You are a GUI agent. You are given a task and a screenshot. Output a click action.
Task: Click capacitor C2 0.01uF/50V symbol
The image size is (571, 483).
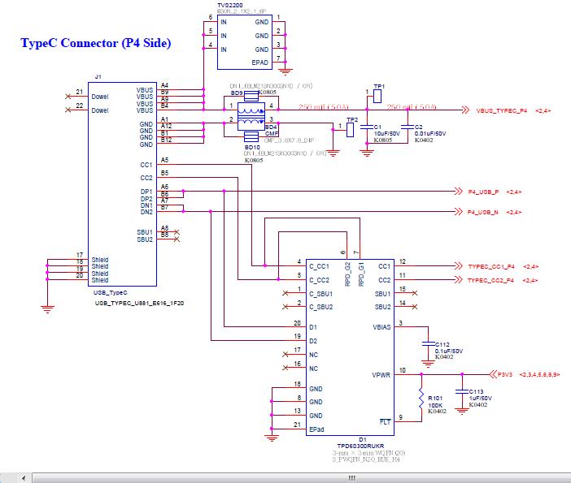tap(408, 127)
